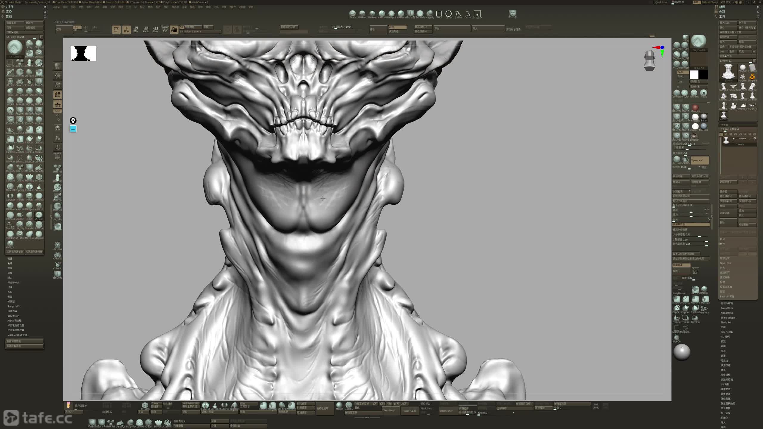The image size is (763, 429).
Task: Switch to the Scale mode icon
Action: pos(145,29)
